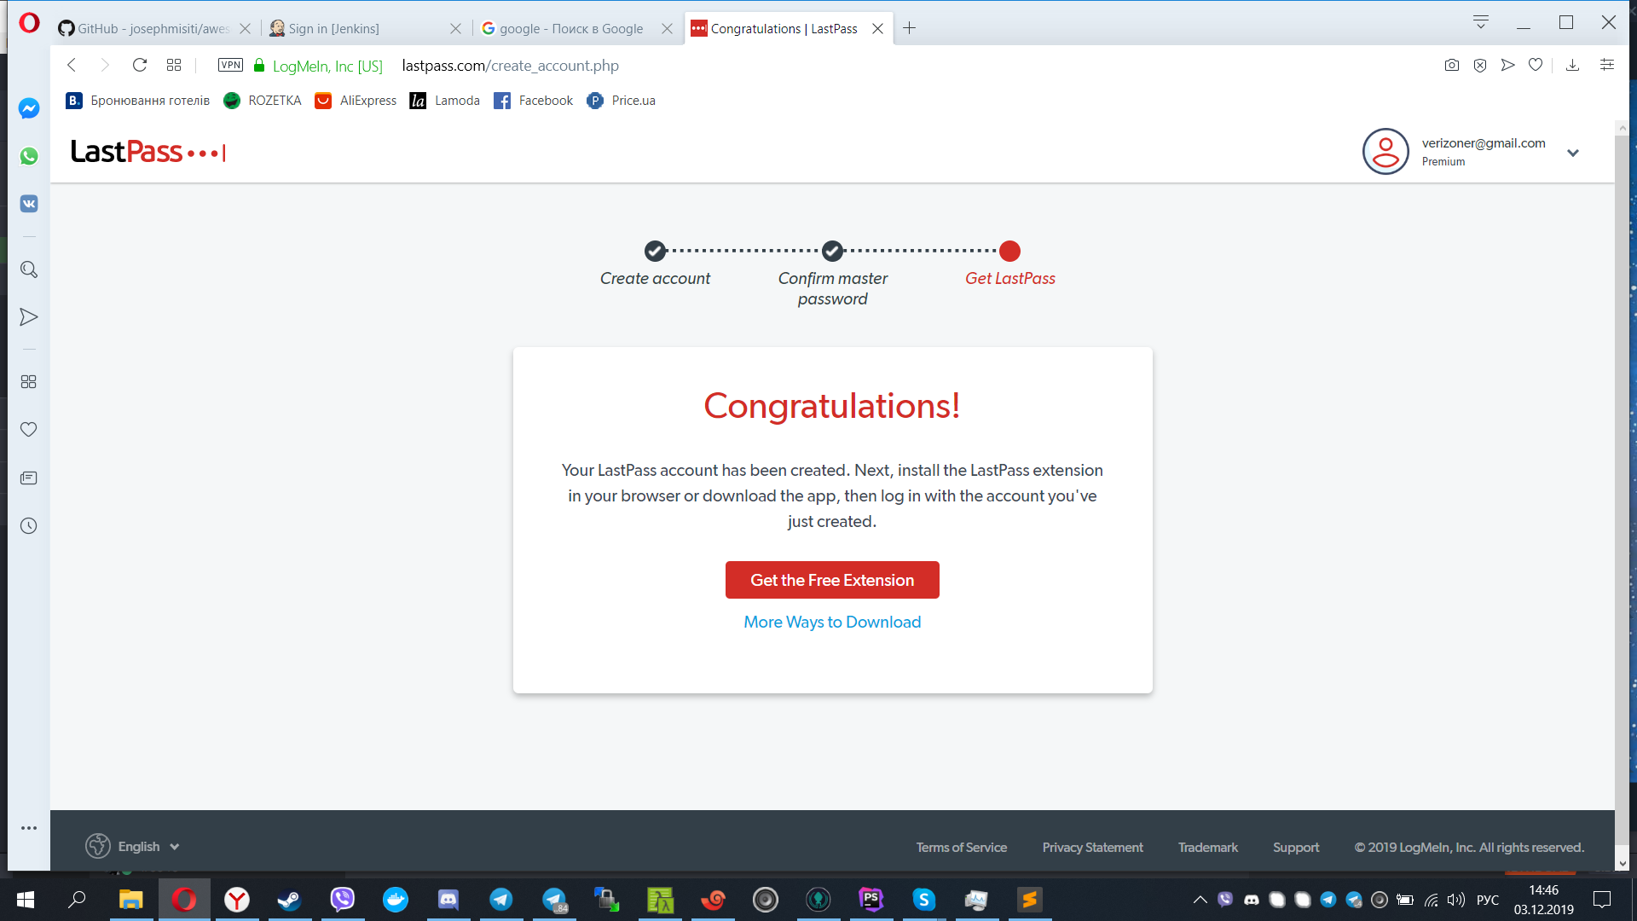
Task: Open VK in Opera sidebar
Action: click(x=29, y=204)
